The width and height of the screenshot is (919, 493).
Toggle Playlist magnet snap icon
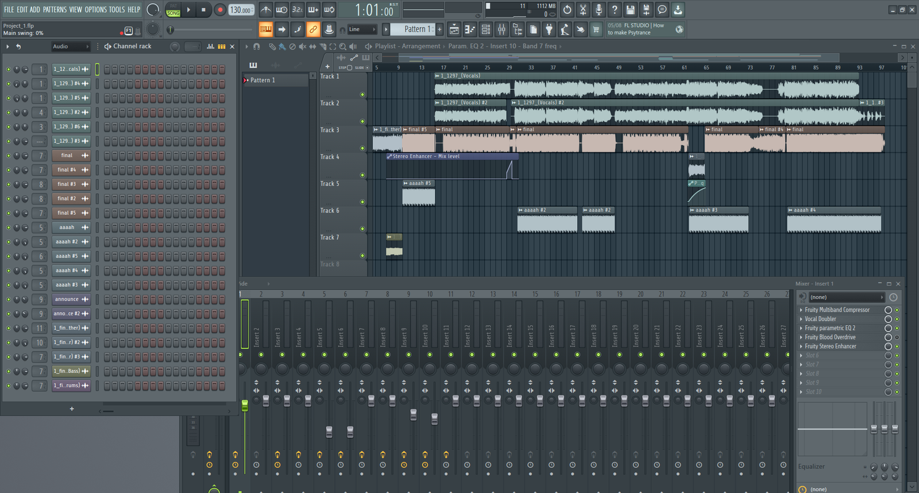click(256, 47)
